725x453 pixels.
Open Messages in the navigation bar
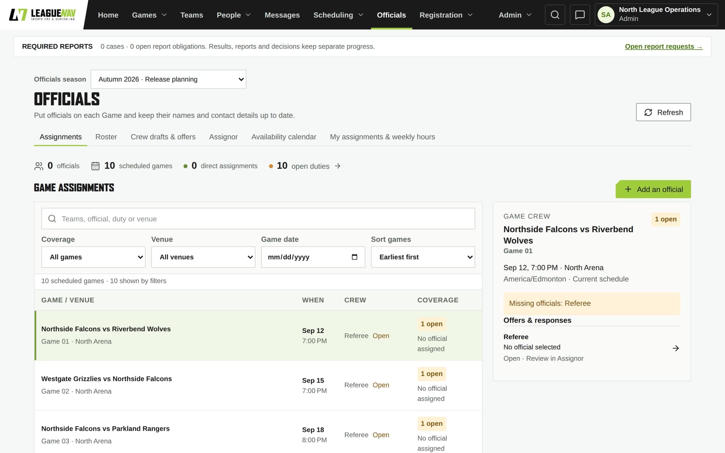coord(282,15)
